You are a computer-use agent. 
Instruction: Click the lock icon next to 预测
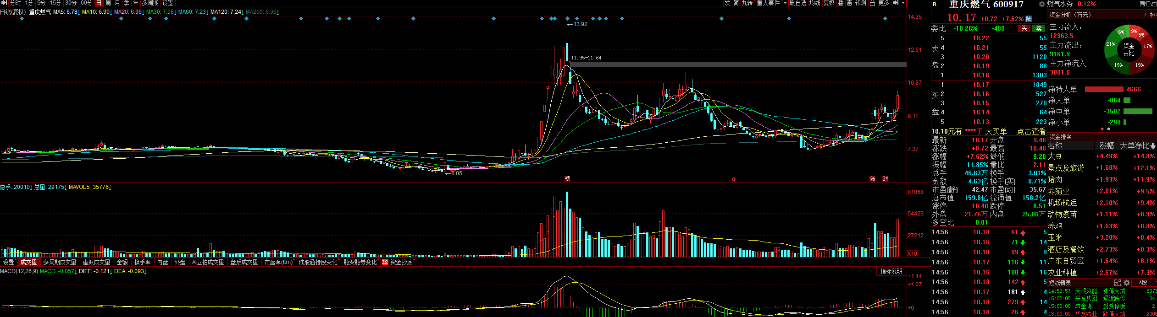click(x=872, y=3)
